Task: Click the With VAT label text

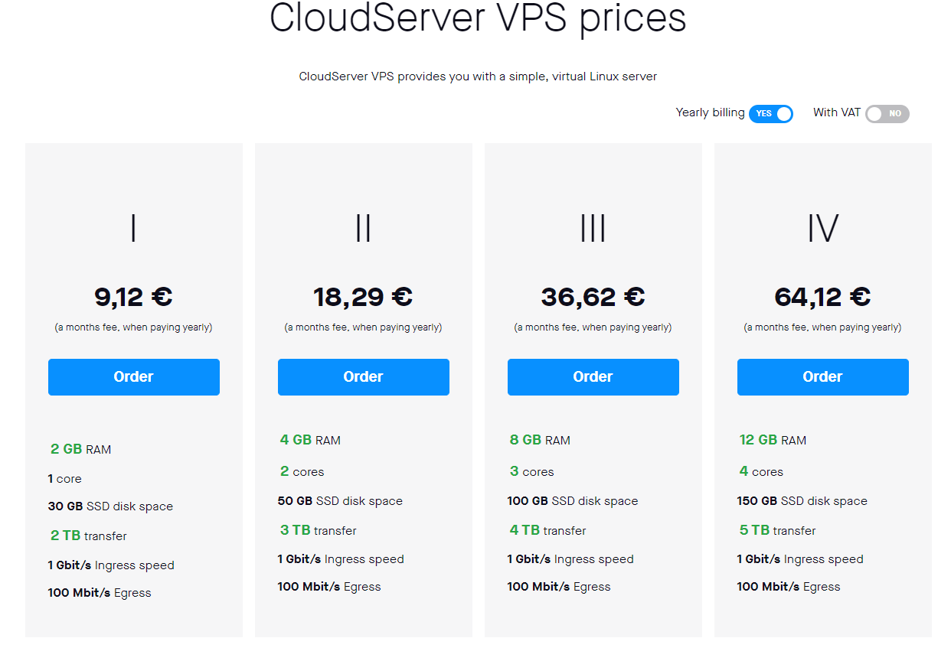Action: coord(837,112)
